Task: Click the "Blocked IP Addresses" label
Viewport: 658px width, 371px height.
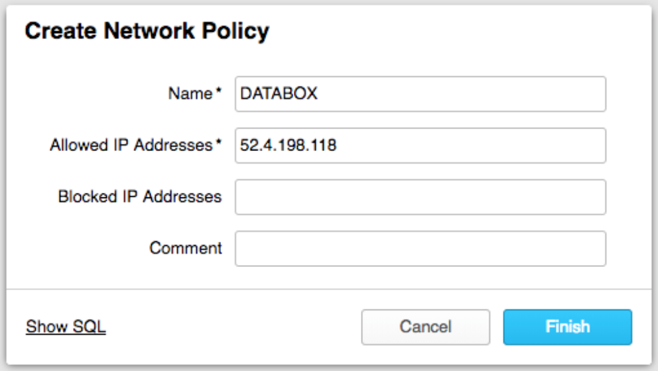Action: click(x=139, y=197)
